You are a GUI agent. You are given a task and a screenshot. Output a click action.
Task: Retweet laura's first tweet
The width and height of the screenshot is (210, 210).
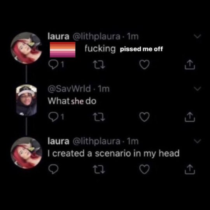pos(99,65)
